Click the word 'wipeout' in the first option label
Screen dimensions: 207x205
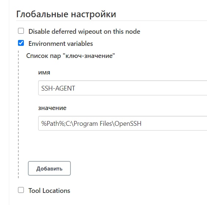(90, 32)
